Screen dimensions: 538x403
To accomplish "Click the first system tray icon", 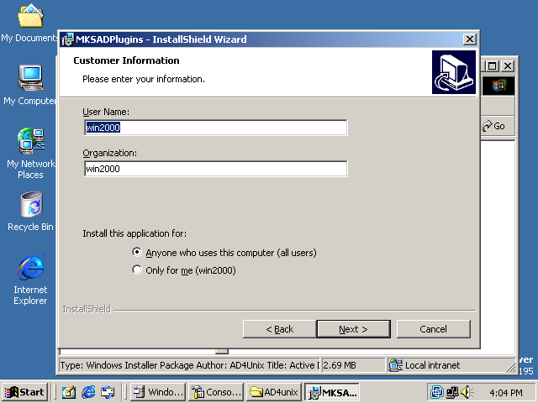I will pos(437,392).
